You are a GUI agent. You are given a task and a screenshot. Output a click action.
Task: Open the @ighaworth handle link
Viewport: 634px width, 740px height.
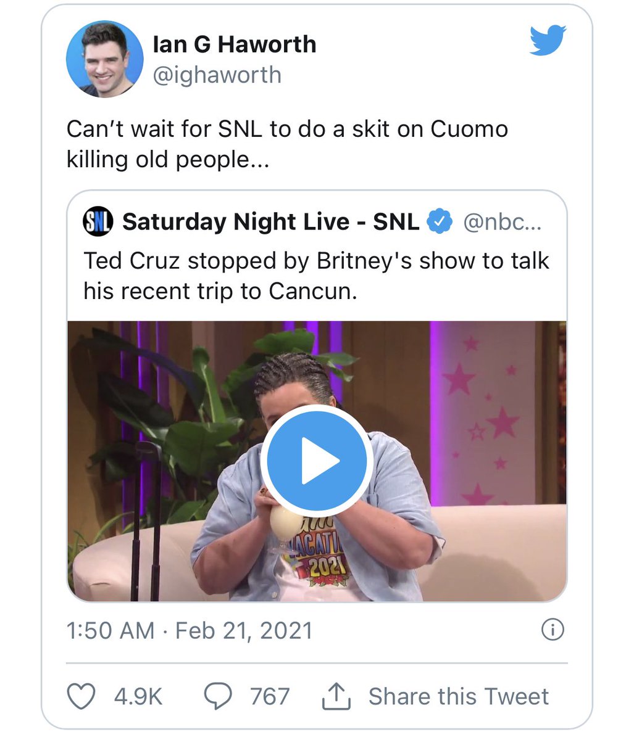[x=217, y=75]
